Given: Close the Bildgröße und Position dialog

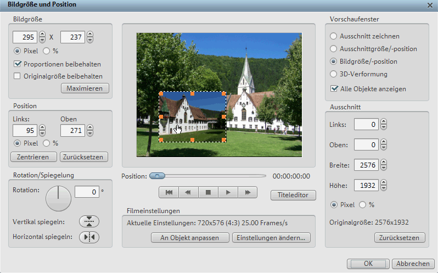Looking at the screenshot, I should click(x=430, y=5).
